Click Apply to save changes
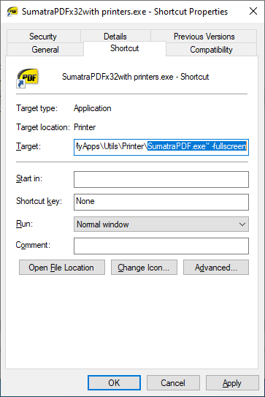This screenshot has height=397, width=265. (232, 383)
